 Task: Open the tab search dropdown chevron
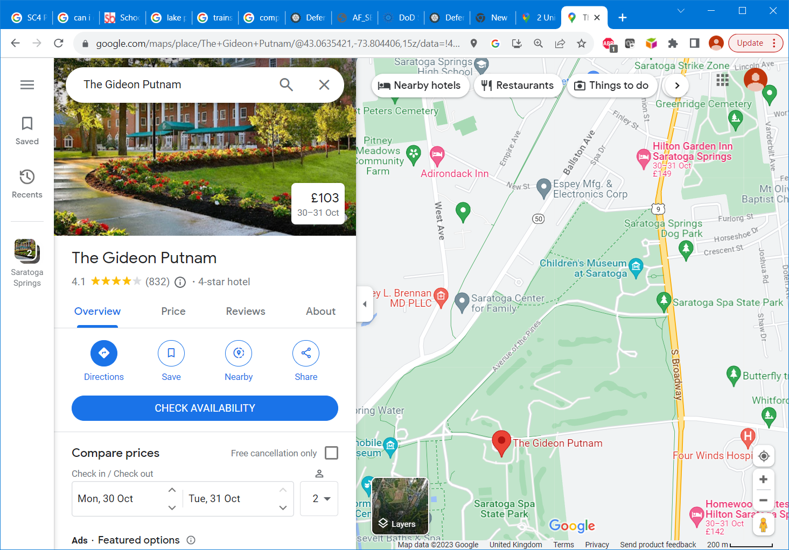click(681, 11)
